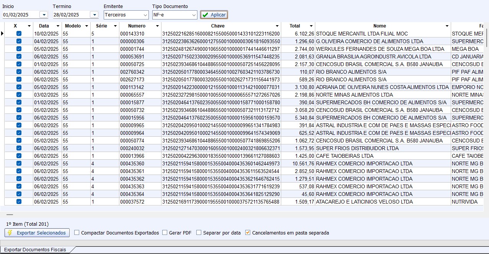Uncheck the CAFE TAIOBEIRAS row checkbox
The width and height of the screenshot is (489, 254).
19,156
